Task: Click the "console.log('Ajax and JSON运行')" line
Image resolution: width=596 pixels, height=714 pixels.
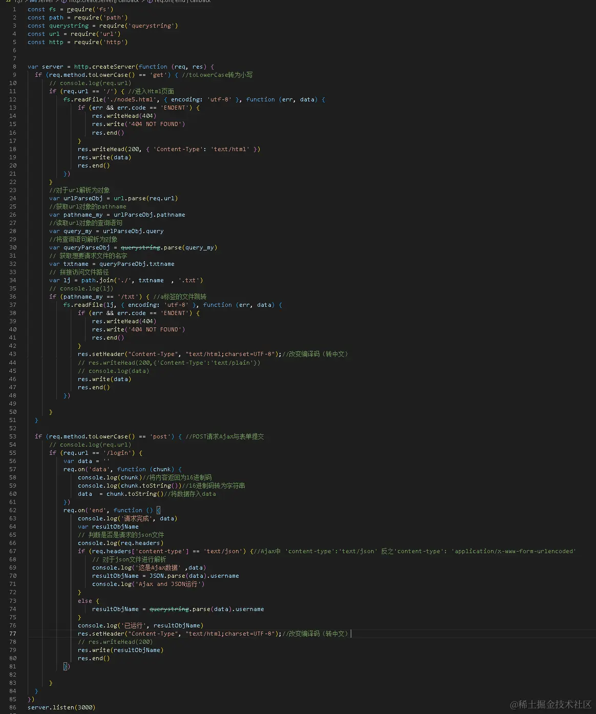Action: coord(148,584)
